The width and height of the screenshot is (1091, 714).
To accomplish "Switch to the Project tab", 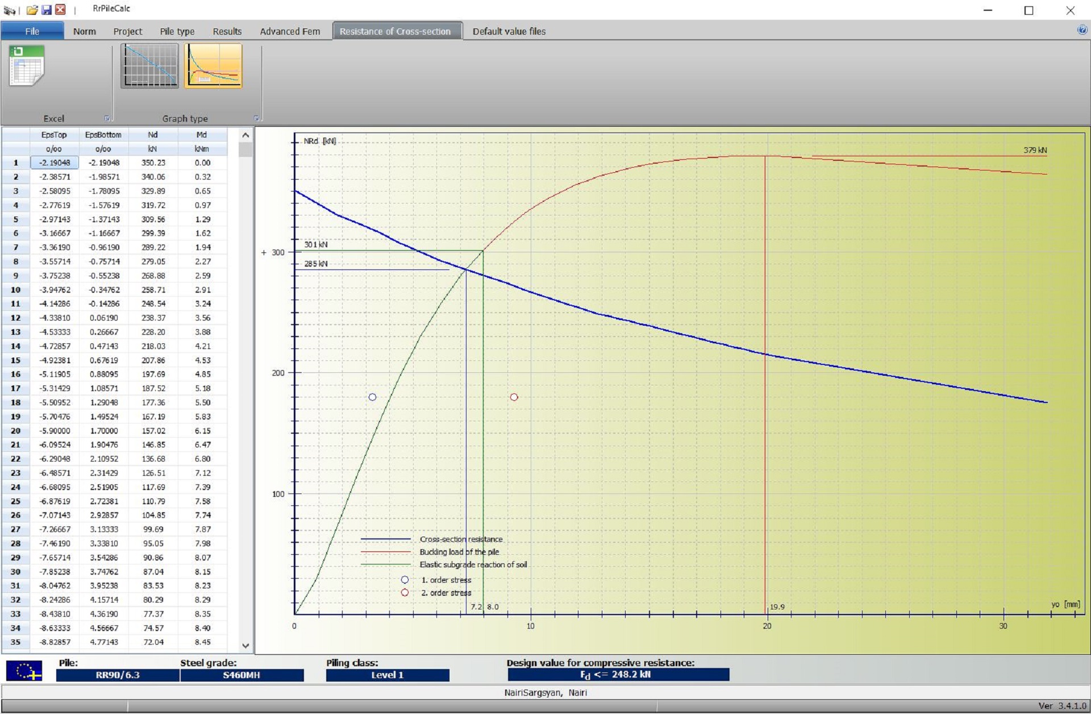I will coord(127,31).
